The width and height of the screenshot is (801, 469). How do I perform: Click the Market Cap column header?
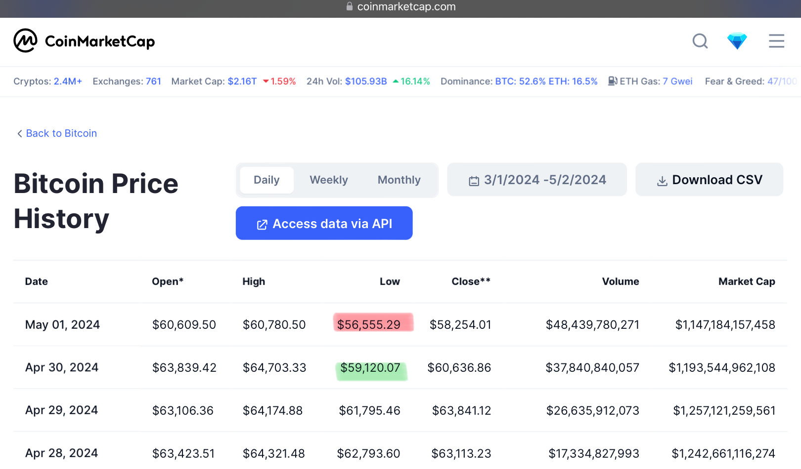(x=747, y=281)
